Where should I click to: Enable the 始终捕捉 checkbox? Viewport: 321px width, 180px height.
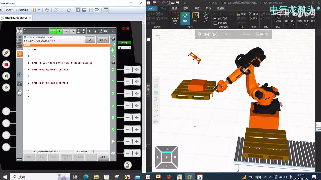click(x=215, y=23)
